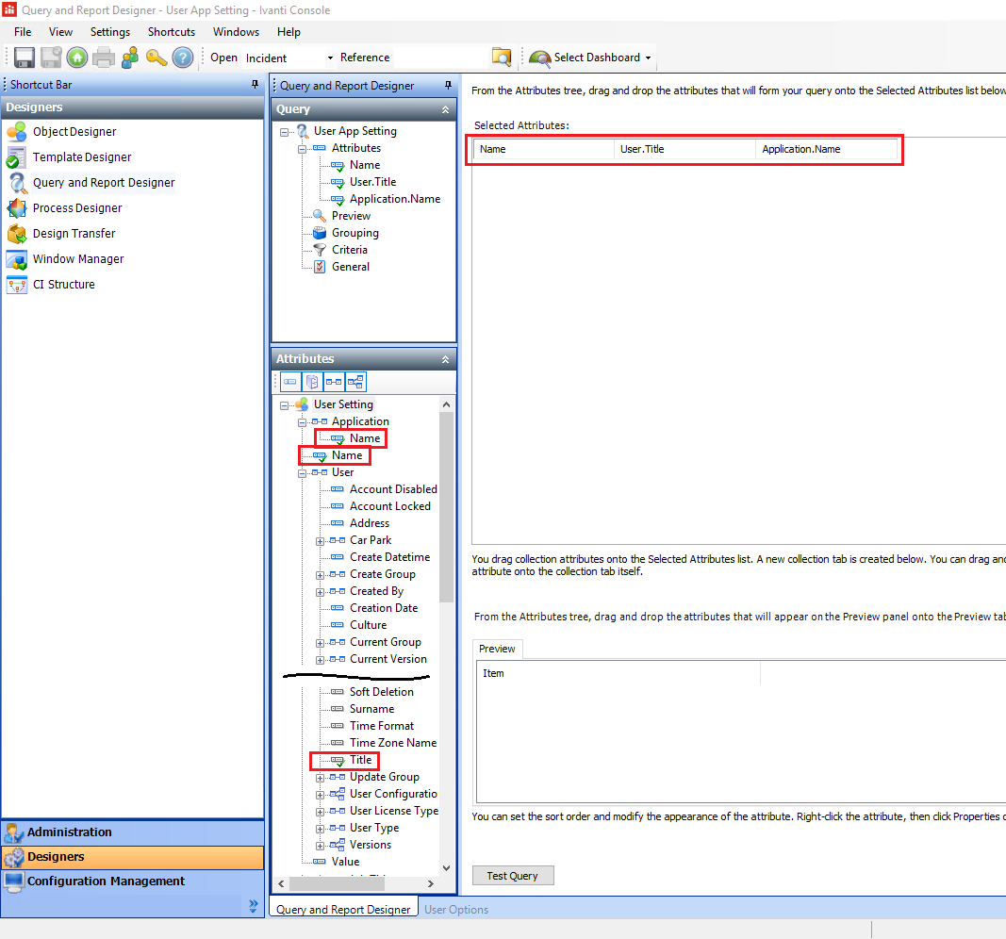Toggle the Query and Report Designer panel pin
This screenshot has height=939, width=1006.
pyautogui.click(x=448, y=86)
